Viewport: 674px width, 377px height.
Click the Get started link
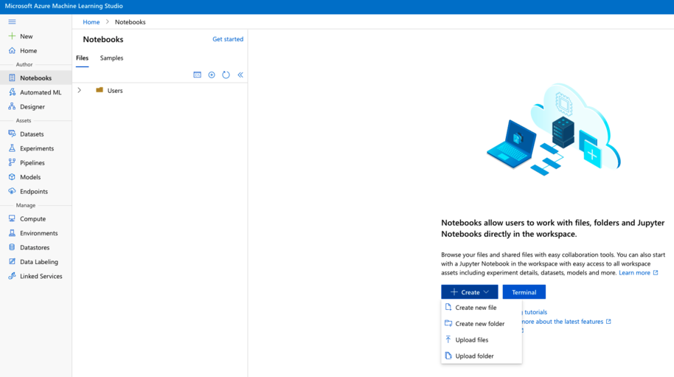tap(227, 39)
